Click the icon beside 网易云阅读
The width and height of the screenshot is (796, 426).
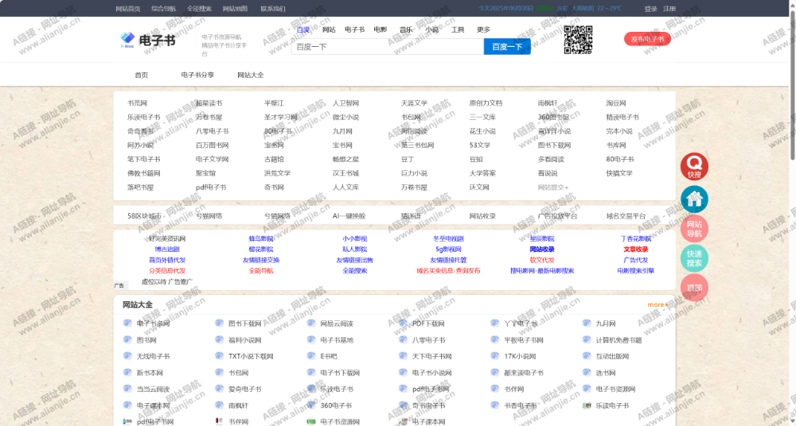[311, 323]
